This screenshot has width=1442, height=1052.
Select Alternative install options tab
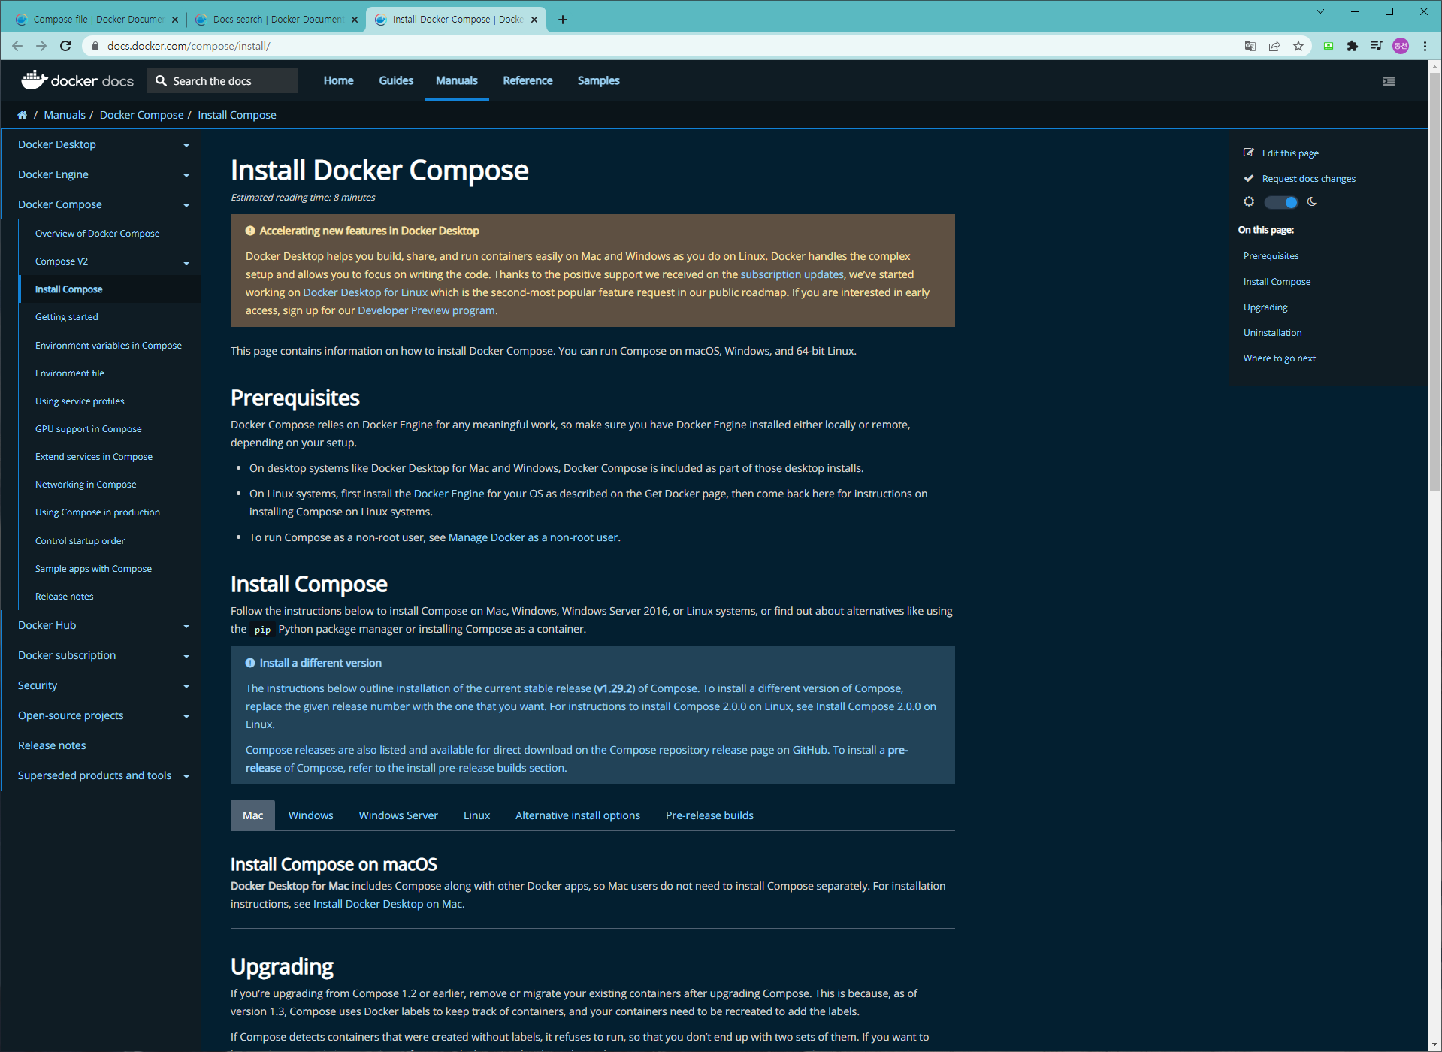[x=578, y=815]
